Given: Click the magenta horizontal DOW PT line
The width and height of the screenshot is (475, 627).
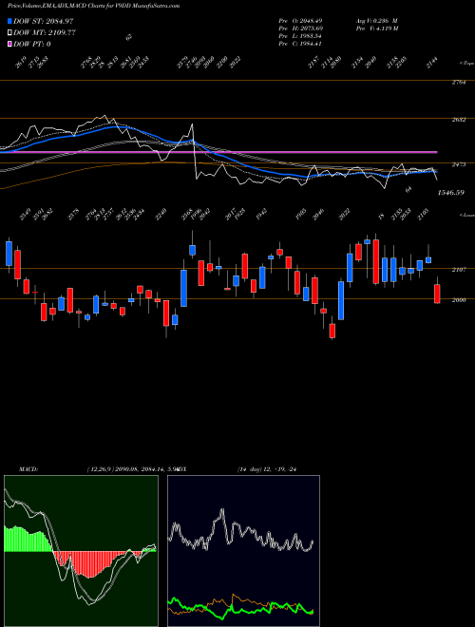Looking at the screenshot, I should [x=218, y=152].
